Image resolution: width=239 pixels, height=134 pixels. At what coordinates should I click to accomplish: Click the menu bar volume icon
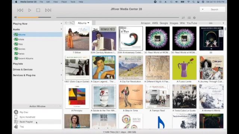[x=177, y=2]
